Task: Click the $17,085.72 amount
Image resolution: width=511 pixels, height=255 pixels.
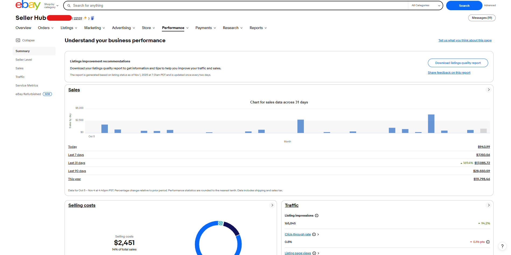Action: 482,163
